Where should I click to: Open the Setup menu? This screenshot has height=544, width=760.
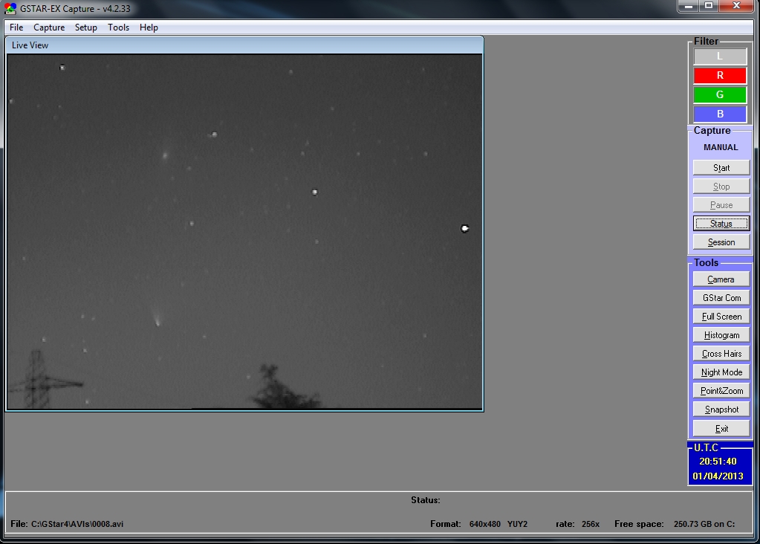pos(85,27)
